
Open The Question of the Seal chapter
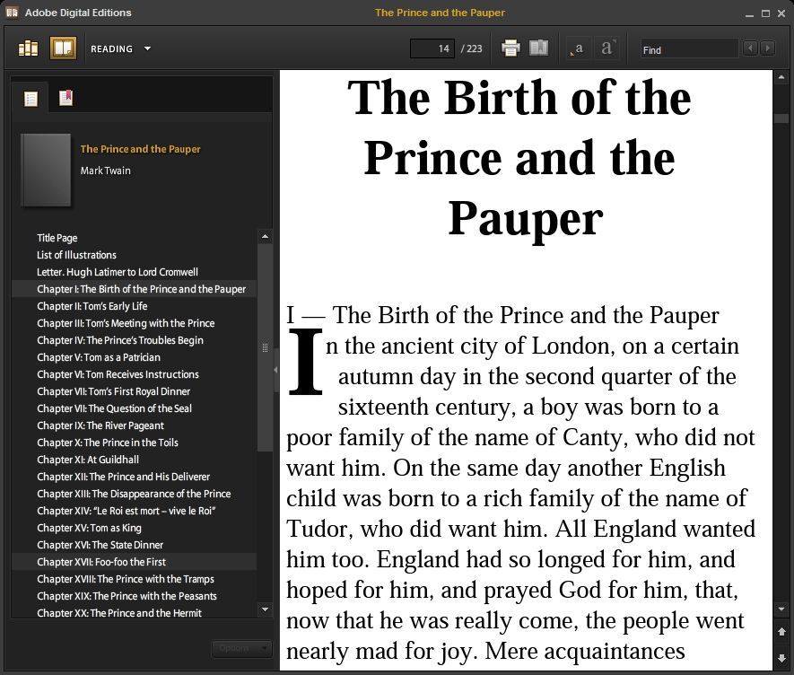(x=114, y=408)
